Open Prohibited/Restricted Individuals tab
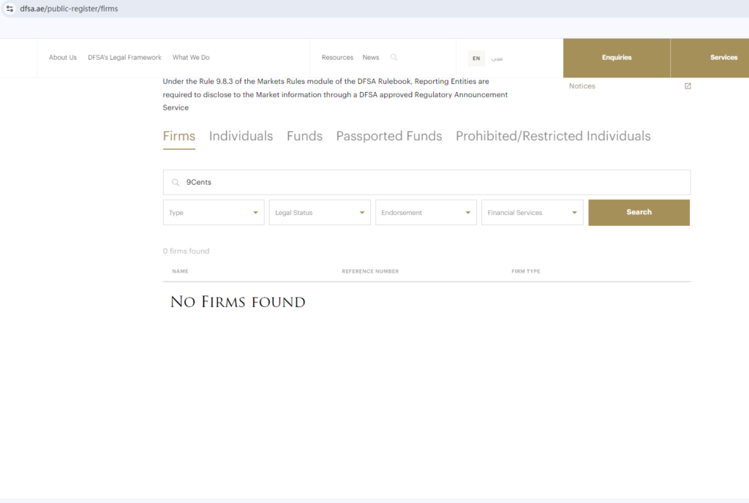The image size is (749, 503). pos(553,136)
